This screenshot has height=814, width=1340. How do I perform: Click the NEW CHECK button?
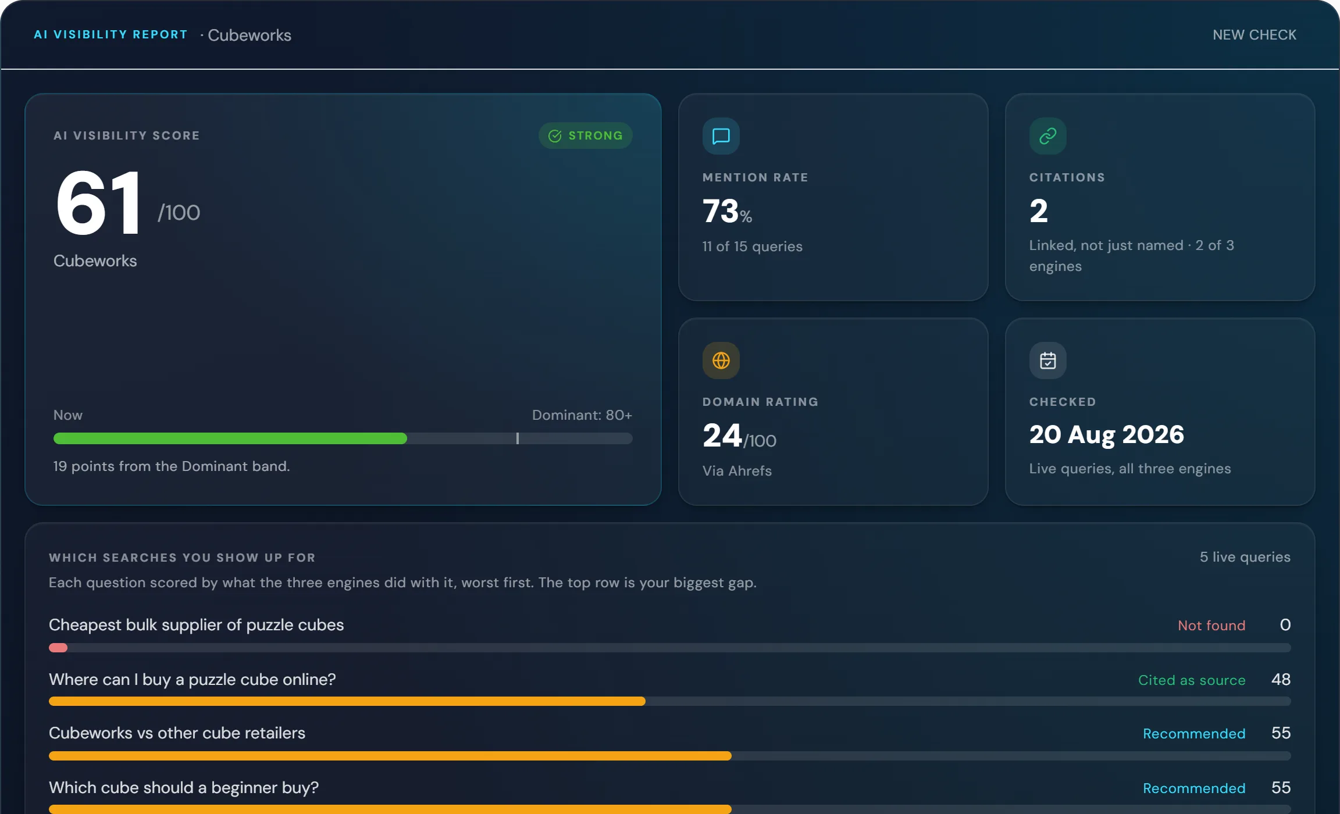coord(1254,35)
